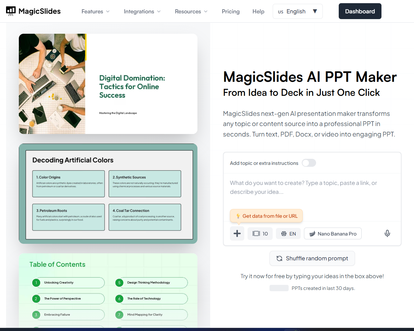This screenshot has height=331, width=414.
Task: Expand the Resources dropdown menu
Action: click(x=191, y=11)
